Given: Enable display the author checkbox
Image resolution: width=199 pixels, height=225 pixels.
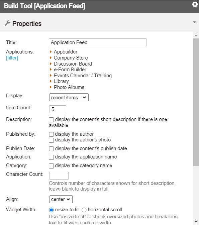Looking at the screenshot, I should click(51, 134).
